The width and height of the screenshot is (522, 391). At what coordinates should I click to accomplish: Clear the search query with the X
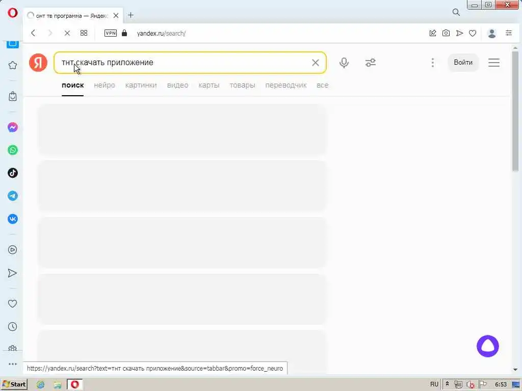(315, 63)
